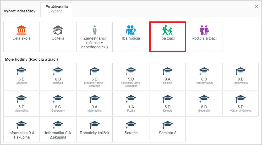Select the 9.A English class
Image resolution: width=262 pixels, height=145 pixels.
tap(168, 77)
